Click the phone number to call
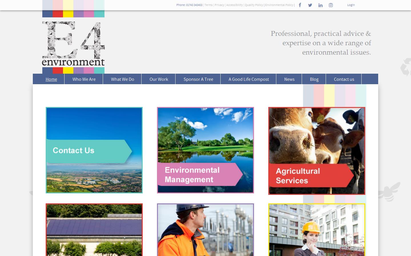 pyautogui.click(x=194, y=5)
